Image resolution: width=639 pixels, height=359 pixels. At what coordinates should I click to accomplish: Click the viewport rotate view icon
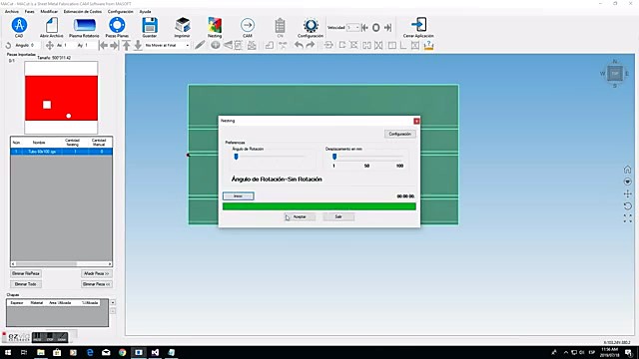coord(628,206)
